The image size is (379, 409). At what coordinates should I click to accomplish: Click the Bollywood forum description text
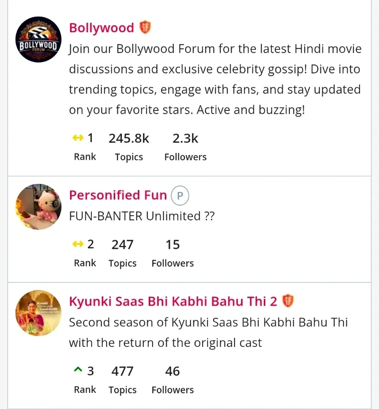[215, 79]
